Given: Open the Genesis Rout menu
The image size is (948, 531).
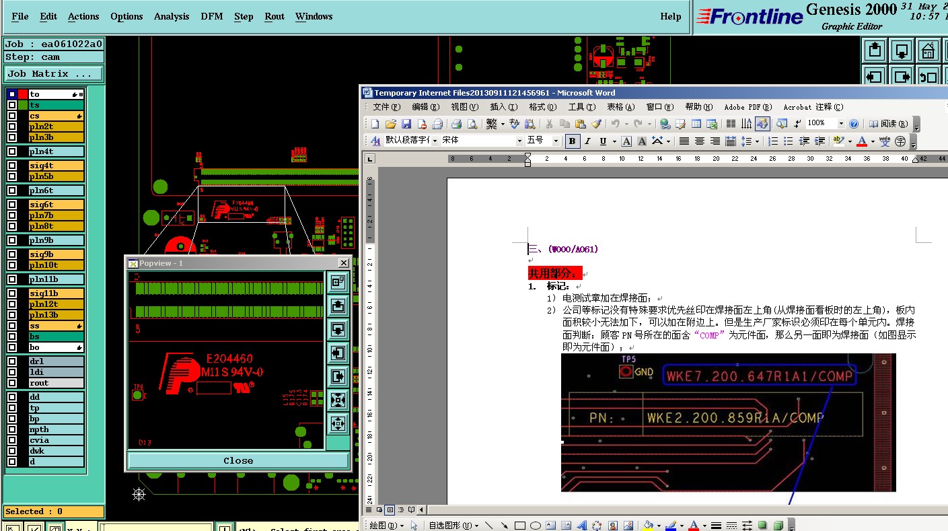Looking at the screenshot, I should (x=275, y=16).
